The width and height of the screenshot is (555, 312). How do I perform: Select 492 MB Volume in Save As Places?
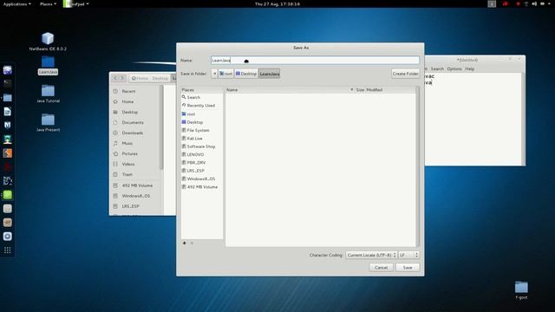[202, 187]
